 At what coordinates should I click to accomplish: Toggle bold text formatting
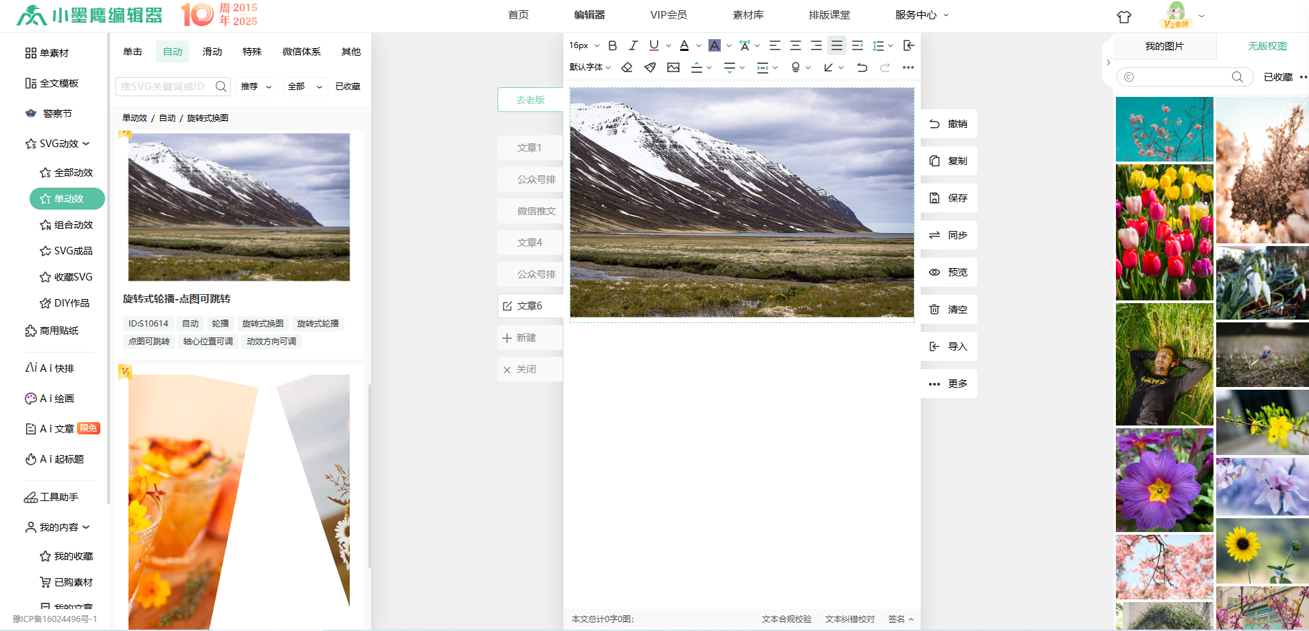point(612,45)
